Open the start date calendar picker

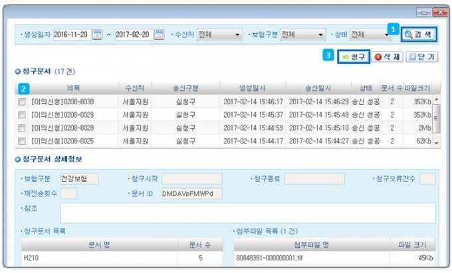point(97,35)
